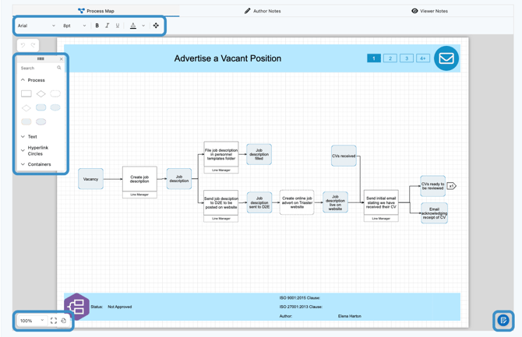Viewport: 522px width, 337px height.
Task: Close the shapes panel with the X
Action: tap(62, 59)
